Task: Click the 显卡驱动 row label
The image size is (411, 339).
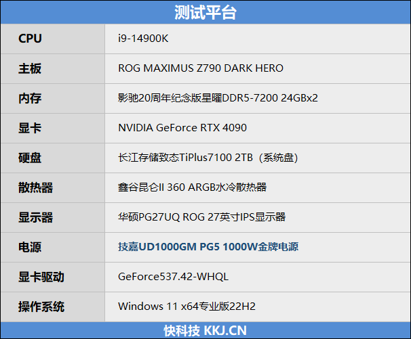Action: point(41,277)
